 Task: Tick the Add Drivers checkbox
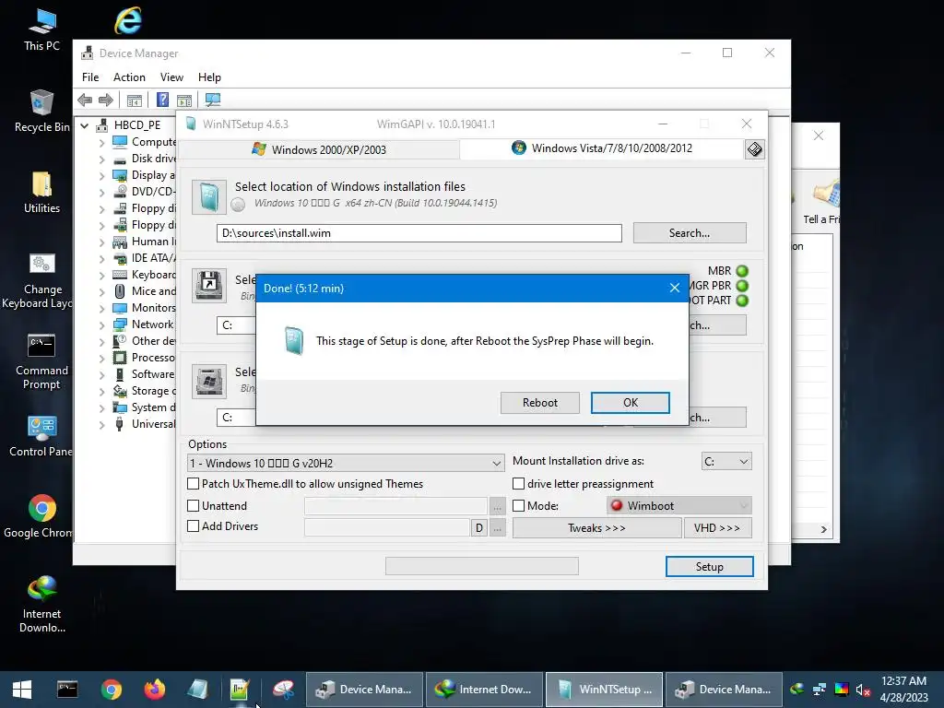tap(194, 526)
